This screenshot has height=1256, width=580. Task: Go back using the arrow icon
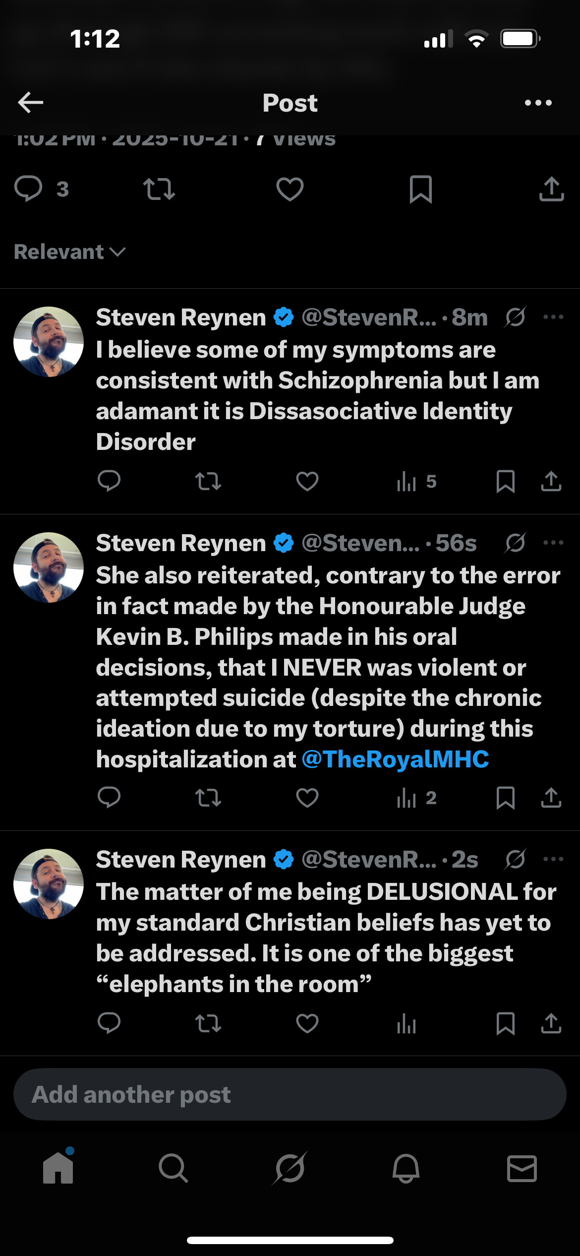point(31,103)
